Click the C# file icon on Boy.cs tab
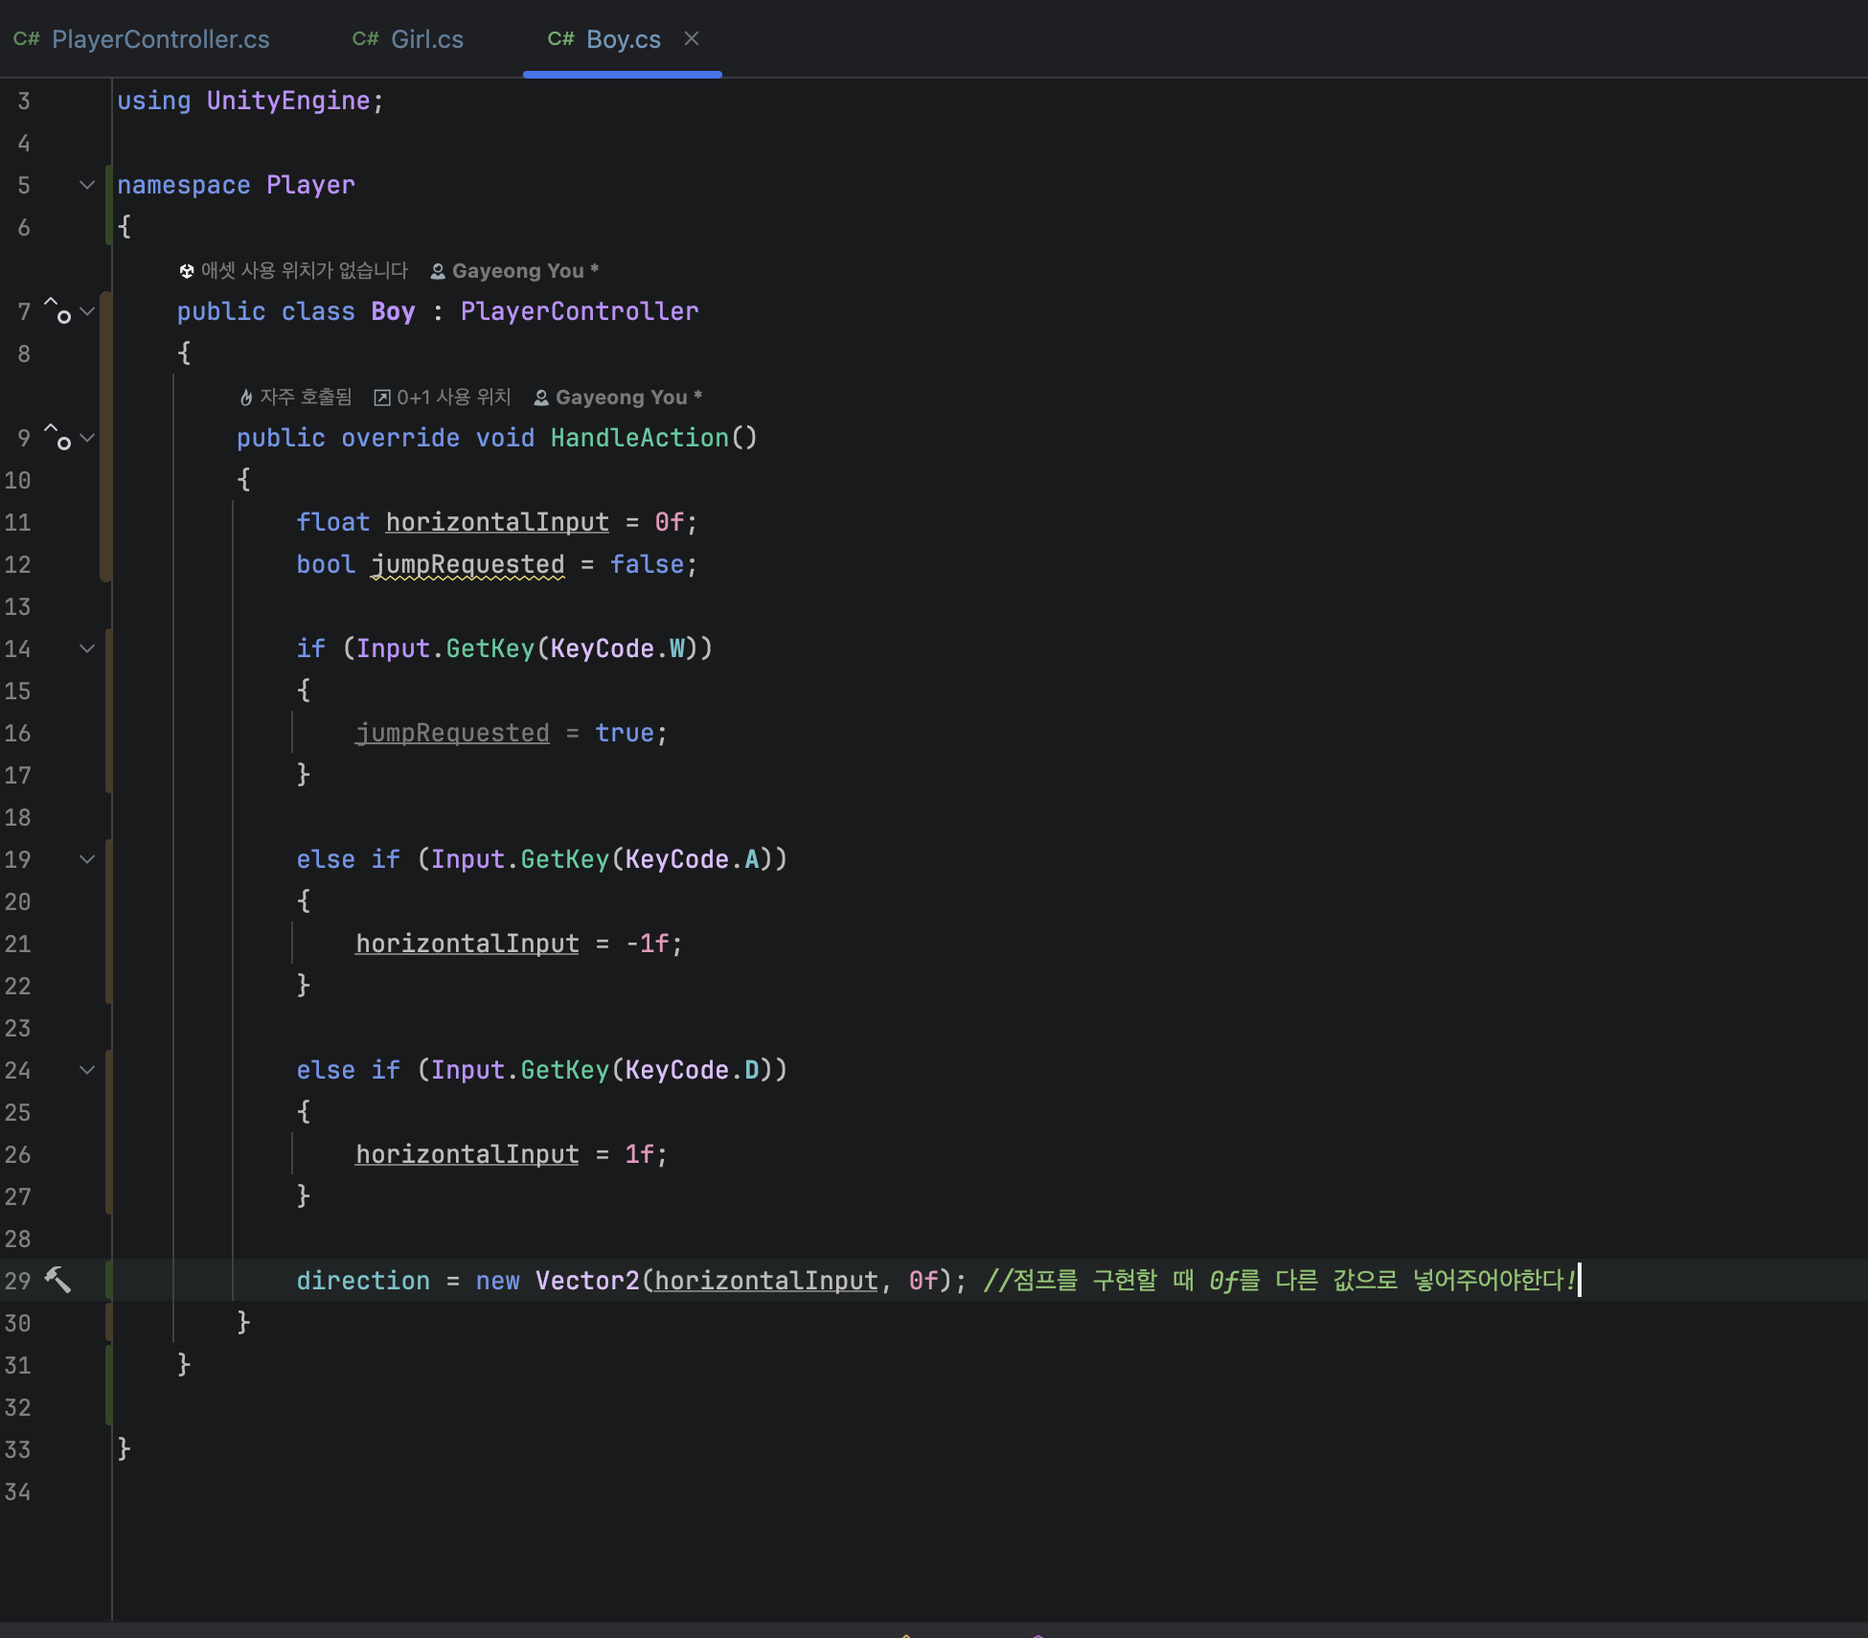Viewport: 1868px width, 1638px height. click(x=560, y=39)
